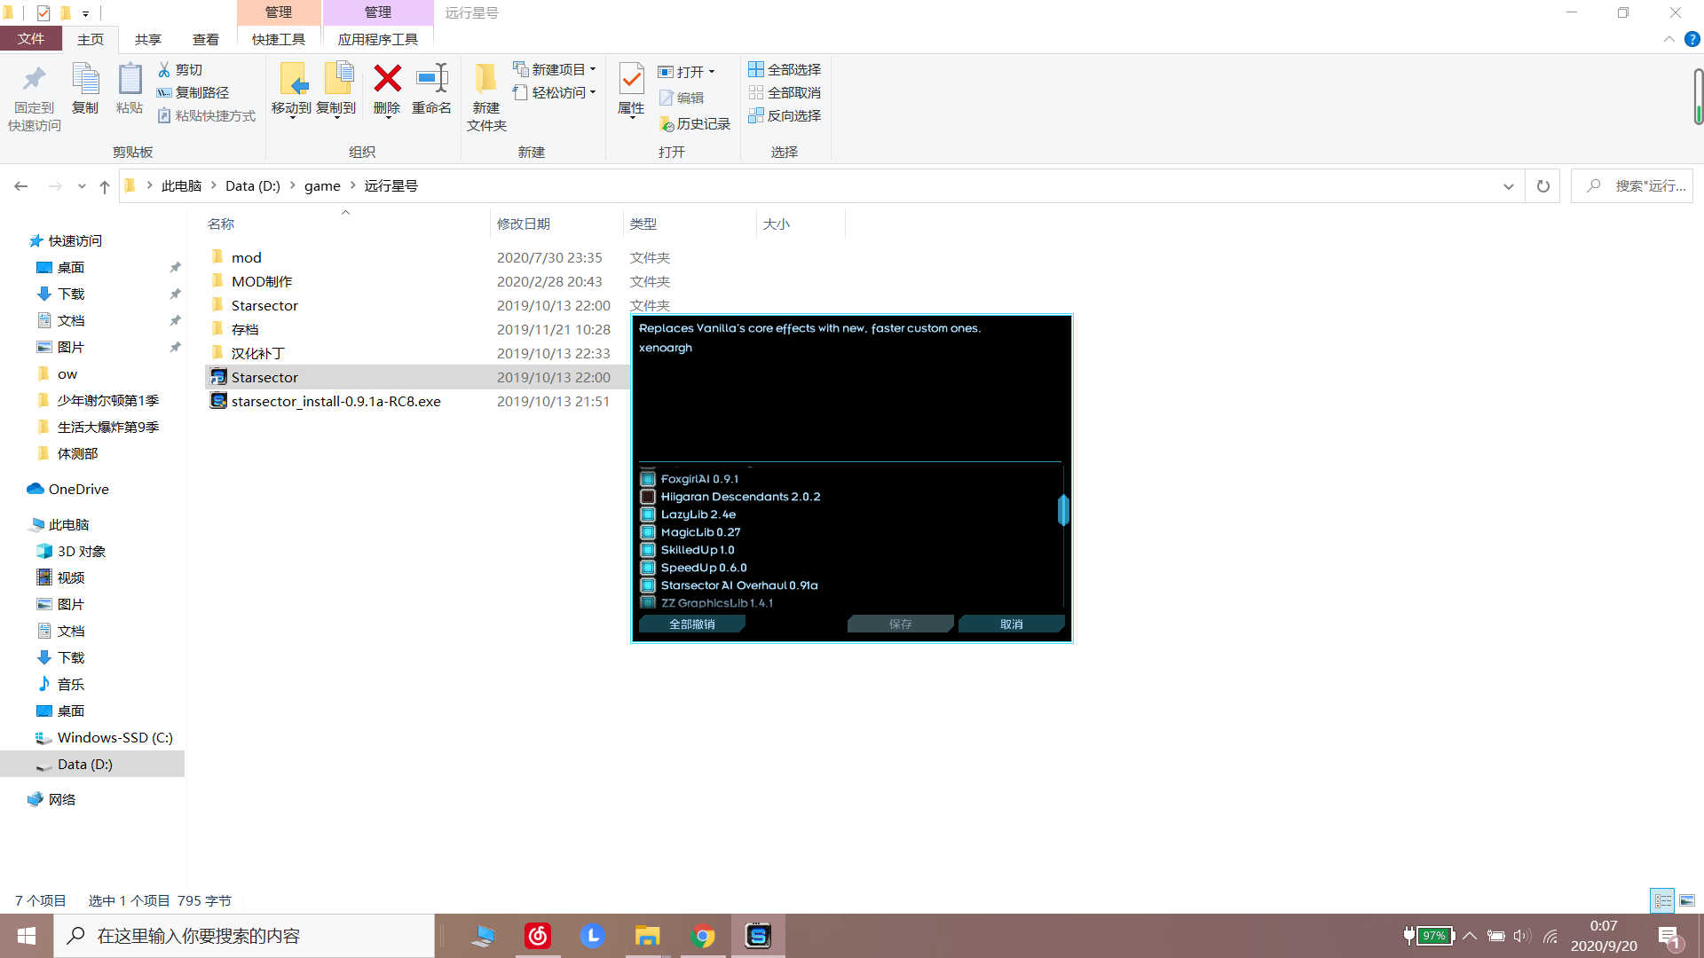The width and height of the screenshot is (1704, 958).
Task: Click the Properties icon in ribbon
Action: (x=631, y=80)
